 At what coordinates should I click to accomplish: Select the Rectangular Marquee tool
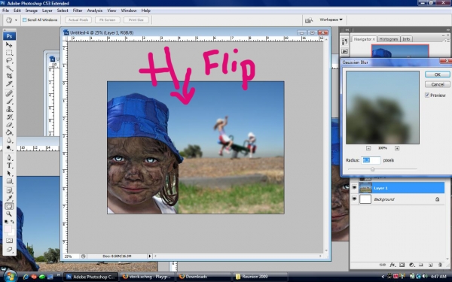coord(9,53)
